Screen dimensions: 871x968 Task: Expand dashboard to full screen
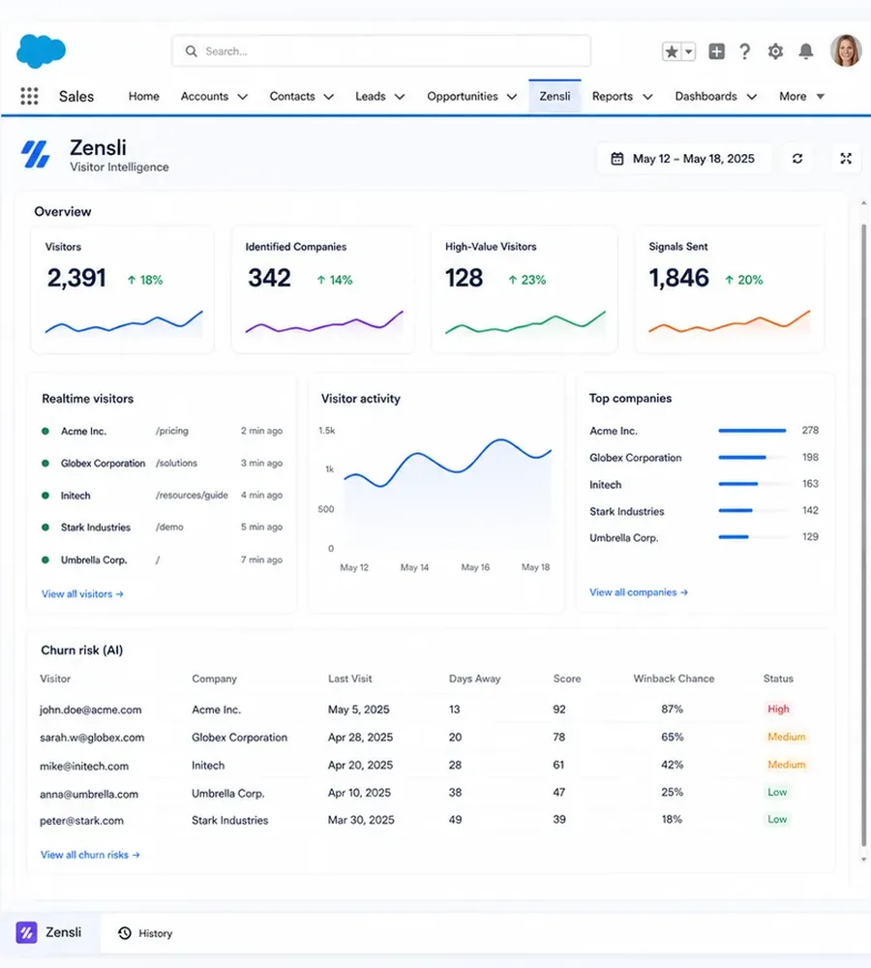point(846,159)
